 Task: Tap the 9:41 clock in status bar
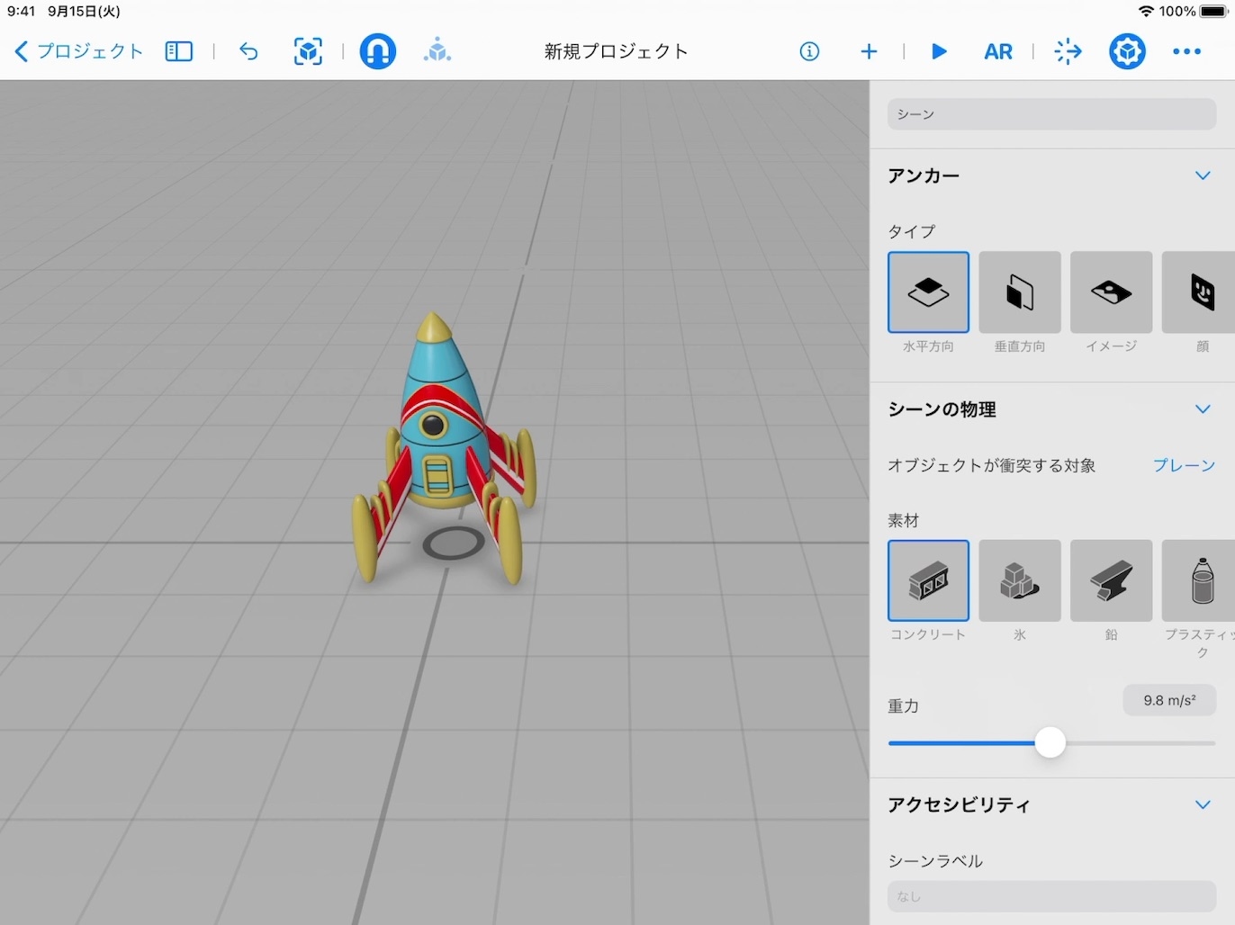click(x=21, y=12)
